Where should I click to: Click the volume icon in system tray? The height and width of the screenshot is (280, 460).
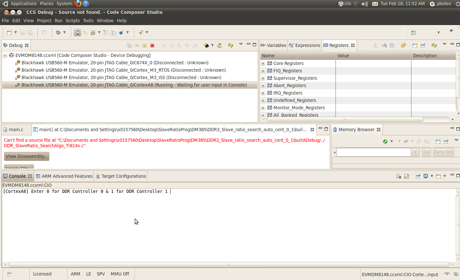364,4
